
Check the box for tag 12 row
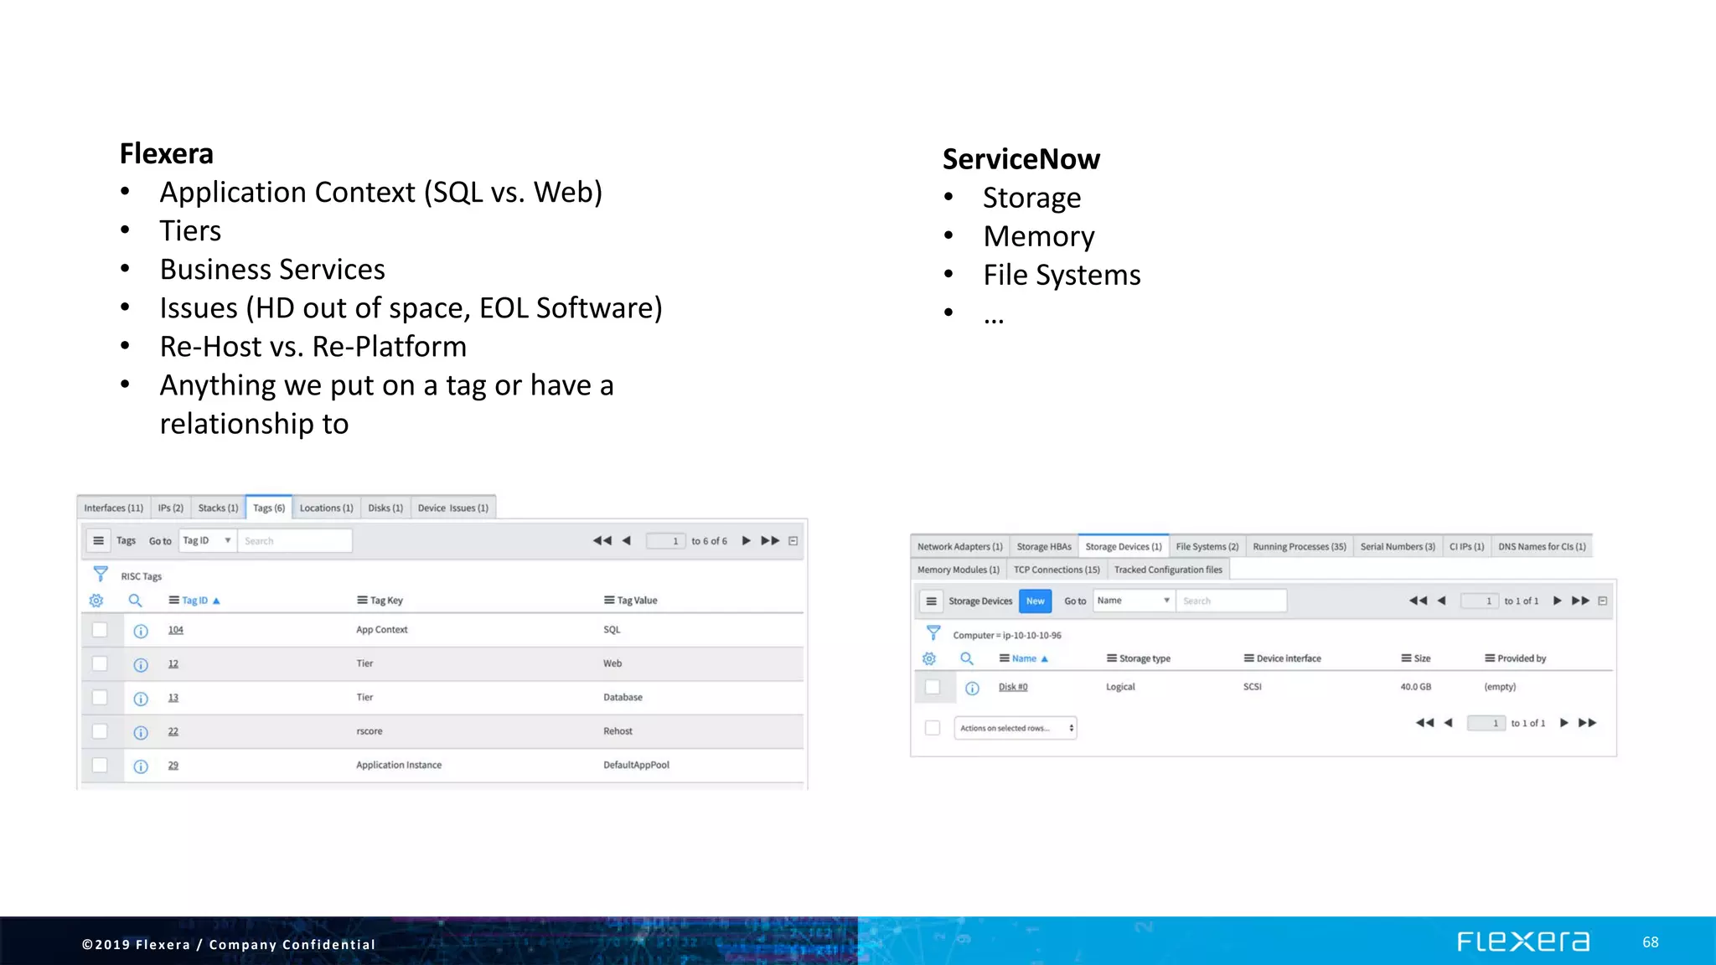100,663
